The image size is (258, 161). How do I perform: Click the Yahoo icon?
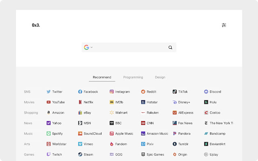click(x=48, y=123)
